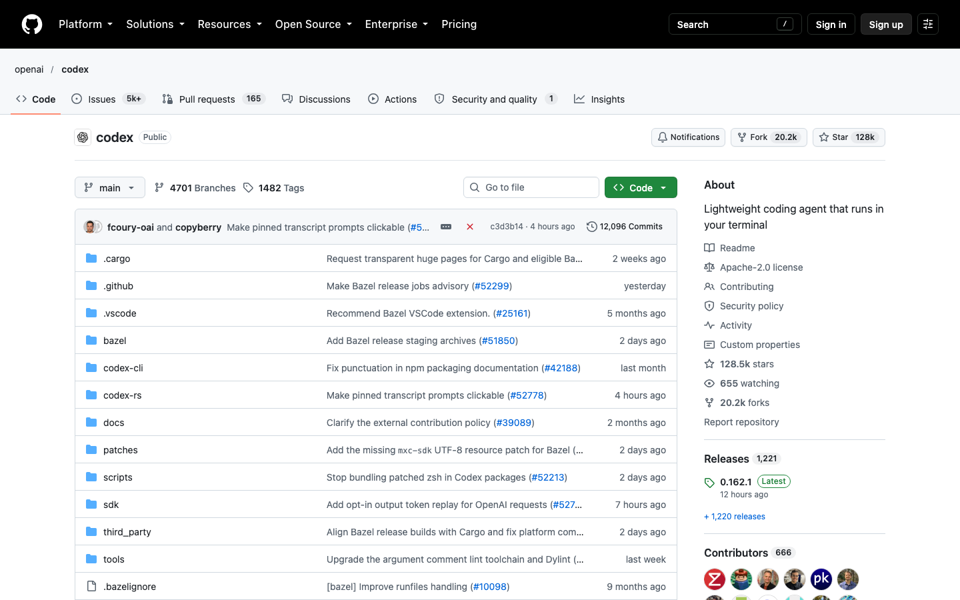Switch to the Insights tab

click(x=599, y=99)
